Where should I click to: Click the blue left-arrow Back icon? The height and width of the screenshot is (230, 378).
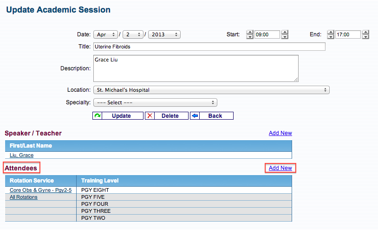point(195,116)
